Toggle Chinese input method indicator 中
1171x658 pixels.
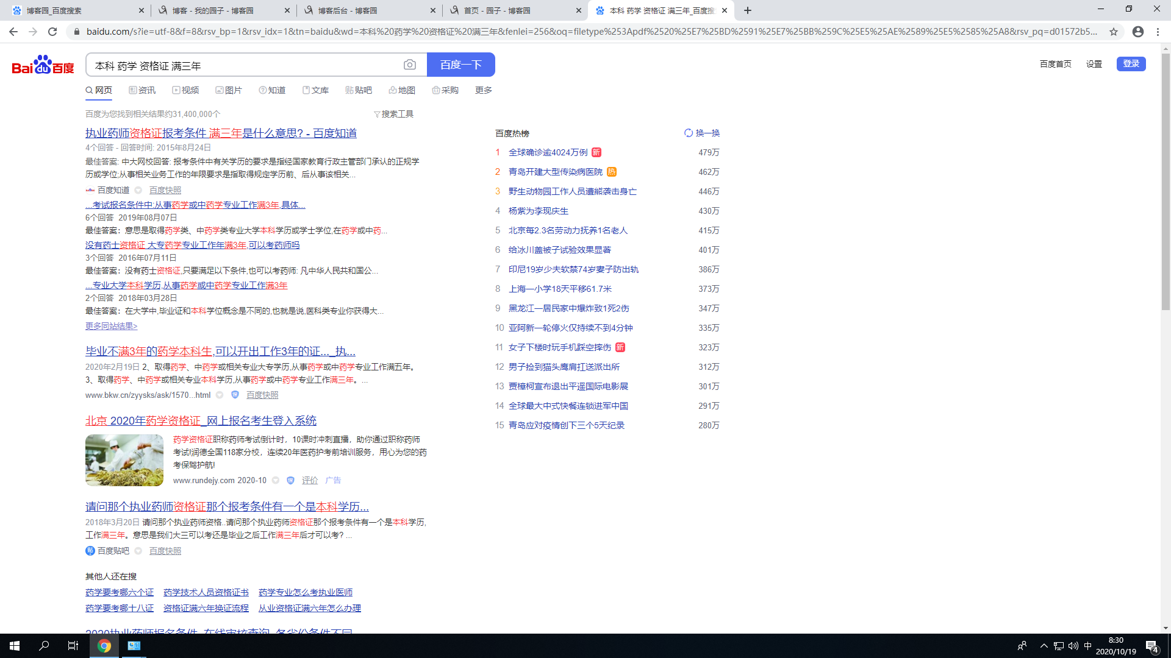(1088, 646)
